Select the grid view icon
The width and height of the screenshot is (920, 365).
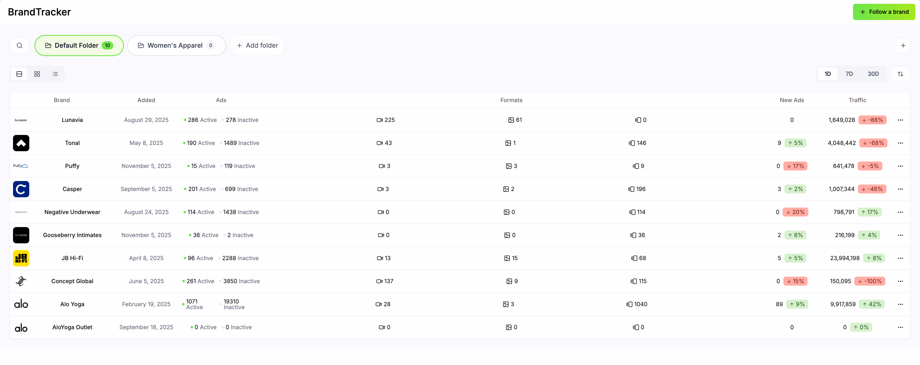(x=37, y=74)
